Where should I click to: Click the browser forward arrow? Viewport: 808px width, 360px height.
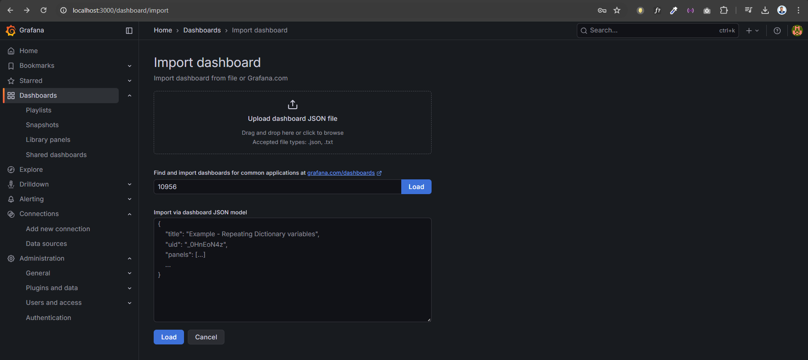tap(27, 10)
